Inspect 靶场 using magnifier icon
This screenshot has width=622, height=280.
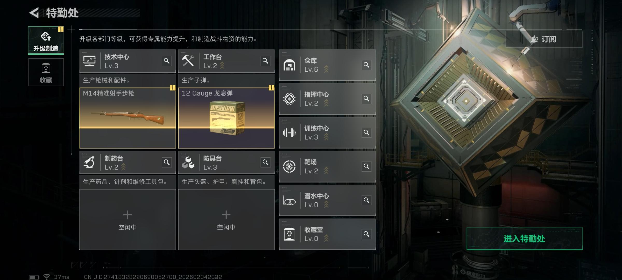pos(366,166)
